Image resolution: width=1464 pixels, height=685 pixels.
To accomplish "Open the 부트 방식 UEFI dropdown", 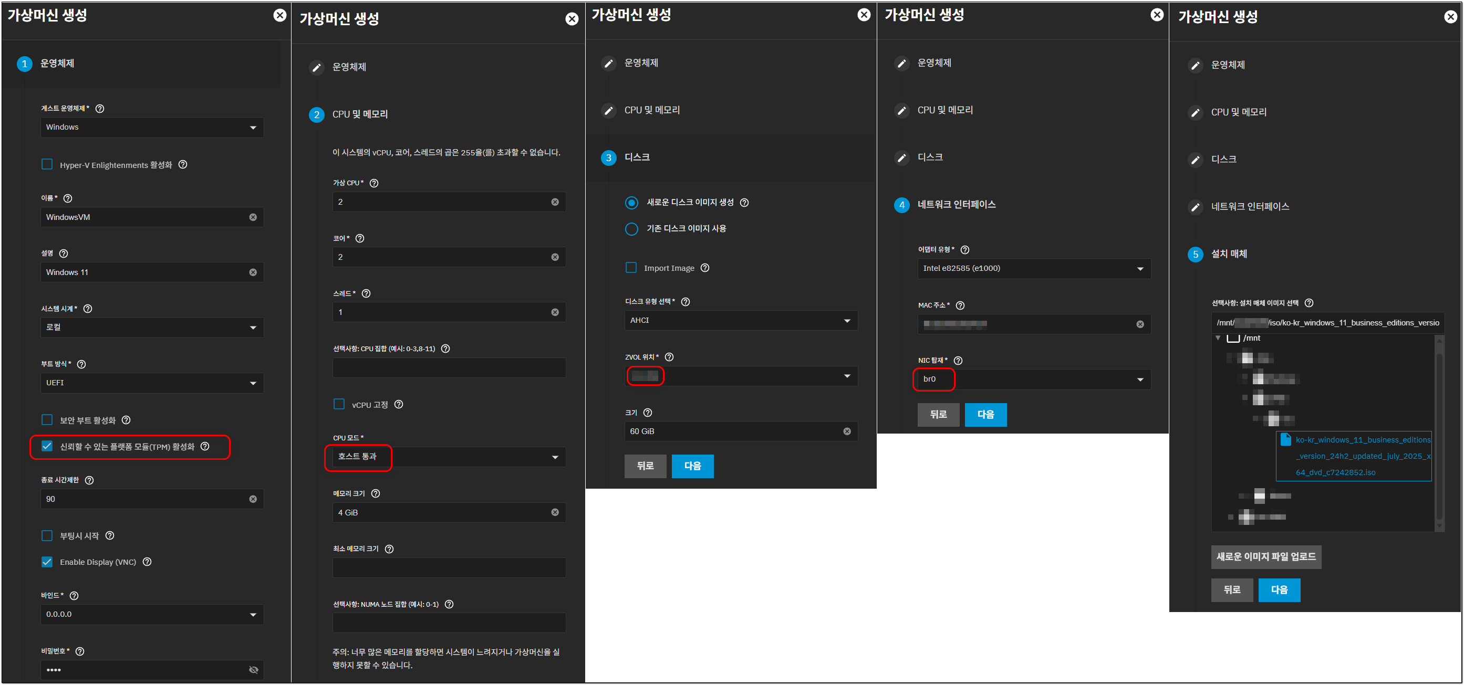I will coord(152,383).
